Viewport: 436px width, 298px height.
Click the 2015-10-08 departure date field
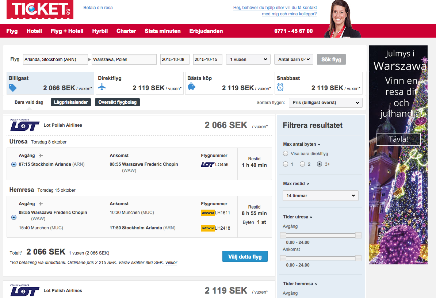point(175,60)
